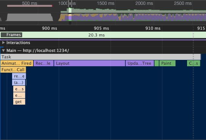Screen dimensions: 206x140
Task: Click the 500 ms overview marker
Action: [x=30, y=3]
